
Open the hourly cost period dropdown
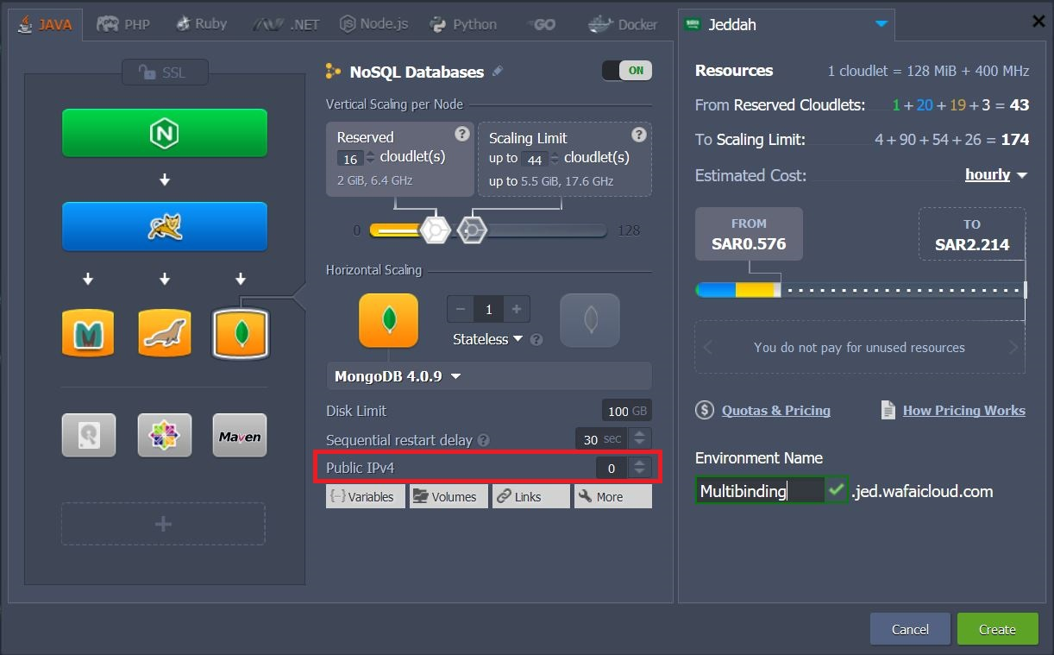pyautogui.click(x=996, y=175)
